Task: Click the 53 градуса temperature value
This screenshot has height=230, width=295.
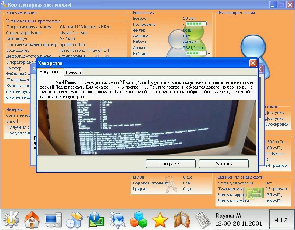Action: point(276,189)
